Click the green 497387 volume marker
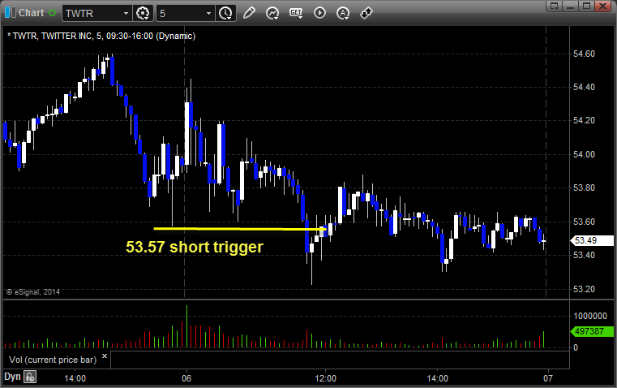 pyautogui.click(x=592, y=331)
